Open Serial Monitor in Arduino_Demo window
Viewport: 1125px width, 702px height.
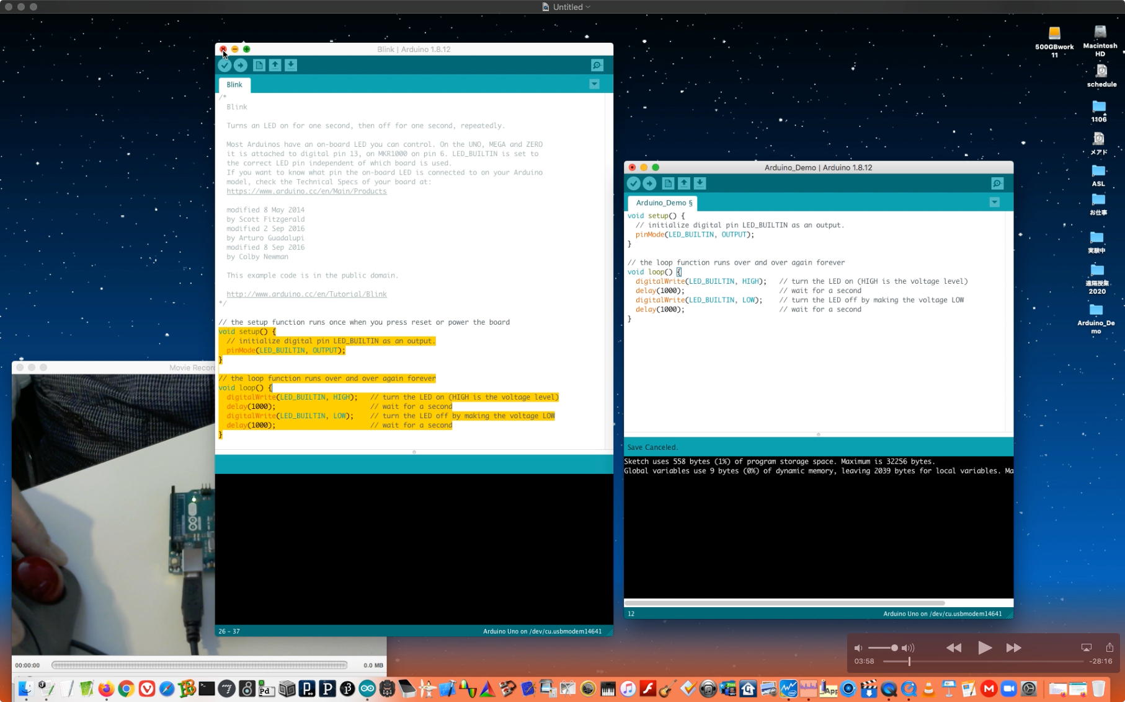coord(997,183)
